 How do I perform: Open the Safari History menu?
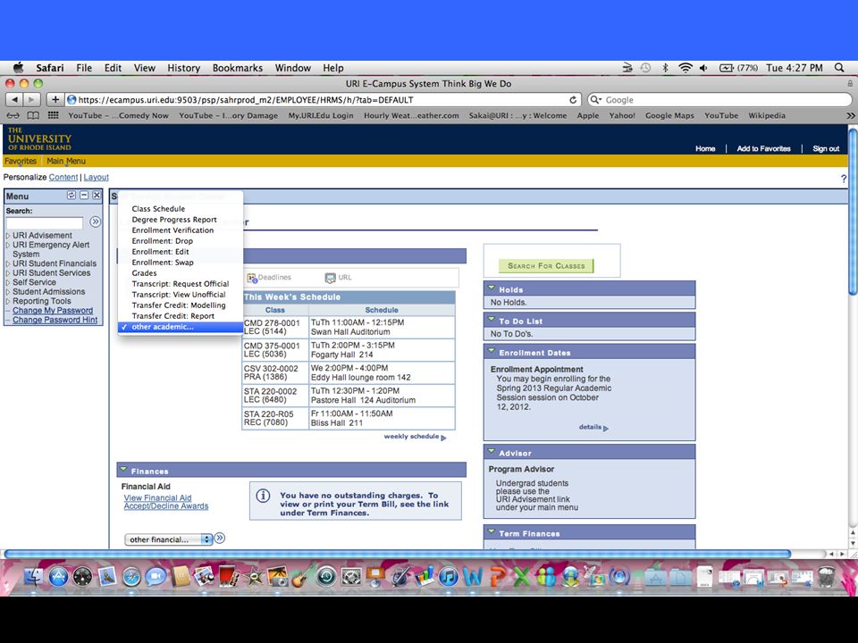[x=183, y=68]
